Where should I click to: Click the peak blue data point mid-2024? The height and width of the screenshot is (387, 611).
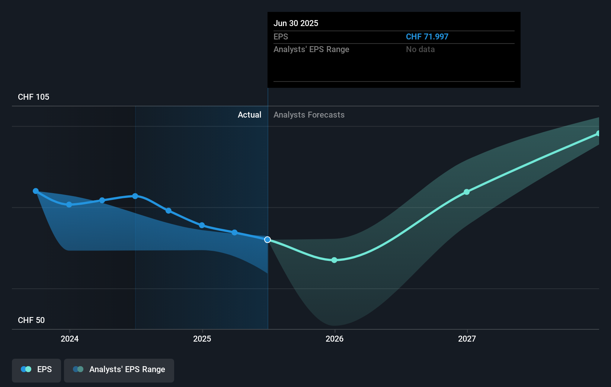[x=135, y=196]
